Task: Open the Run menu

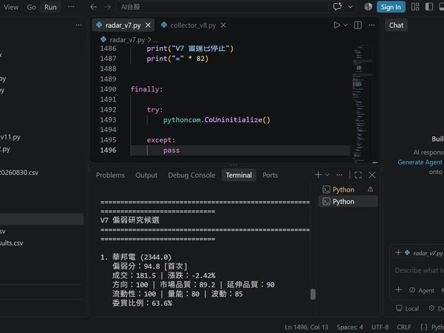Action: (51, 7)
